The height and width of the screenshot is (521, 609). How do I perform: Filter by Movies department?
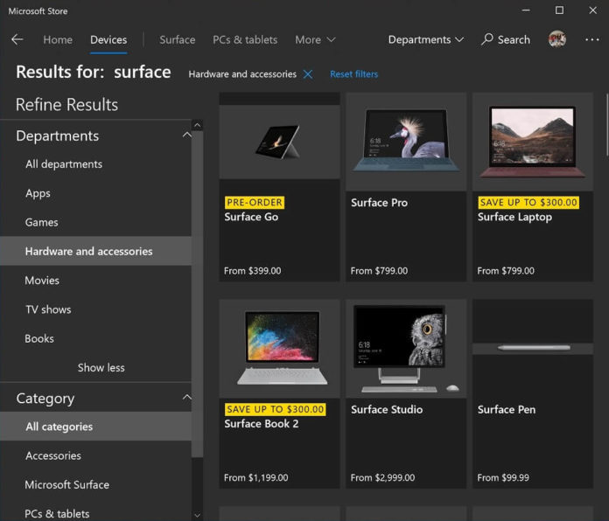[95, 281]
